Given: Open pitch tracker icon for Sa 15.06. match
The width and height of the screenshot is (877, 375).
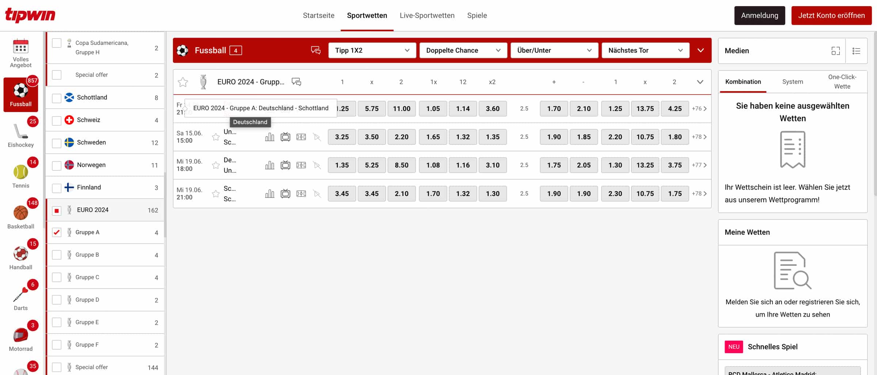Looking at the screenshot, I should click(x=301, y=137).
